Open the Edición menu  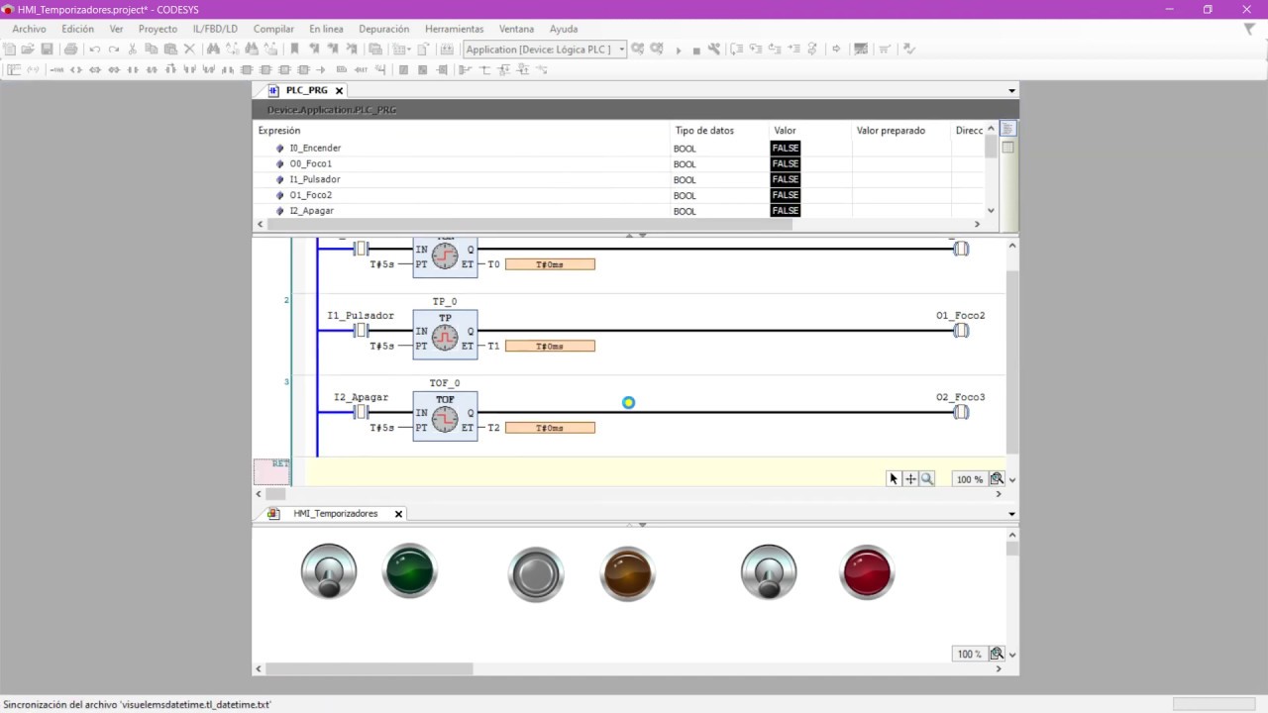tap(77, 29)
